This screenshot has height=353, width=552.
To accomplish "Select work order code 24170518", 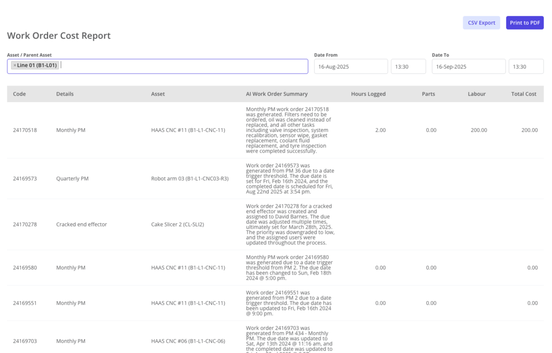I will click(x=25, y=130).
